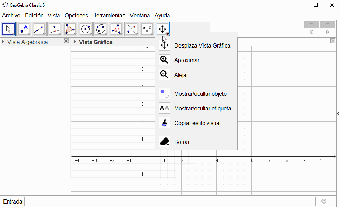Open the Herramientas menu

coord(108,15)
